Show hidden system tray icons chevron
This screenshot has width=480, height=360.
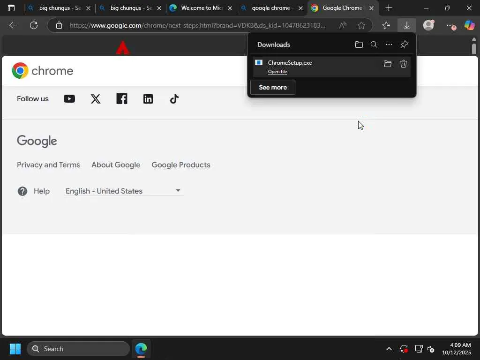pos(389,349)
